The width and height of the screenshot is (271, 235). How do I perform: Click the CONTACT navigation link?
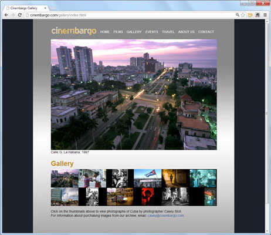point(206,32)
